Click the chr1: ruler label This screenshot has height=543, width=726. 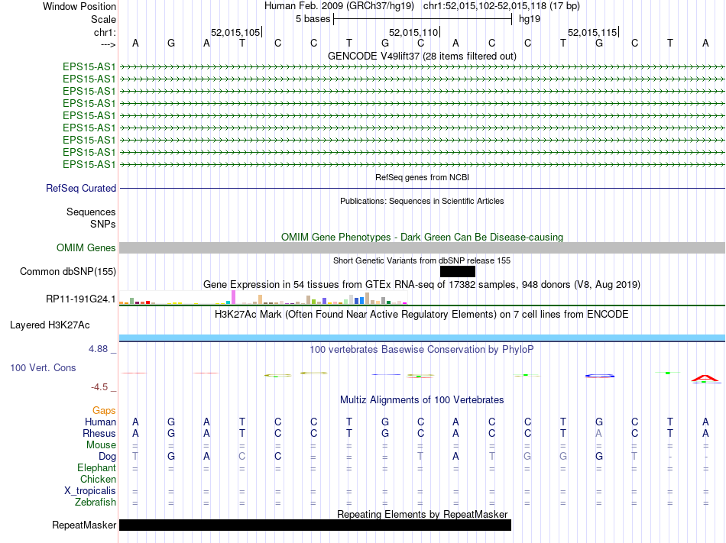pyautogui.click(x=105, y=32)
